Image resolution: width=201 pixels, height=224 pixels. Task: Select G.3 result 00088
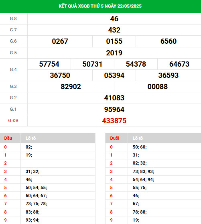(158, 87)
